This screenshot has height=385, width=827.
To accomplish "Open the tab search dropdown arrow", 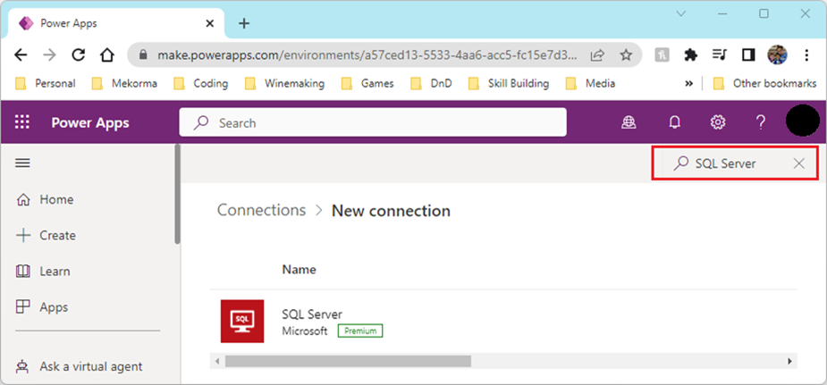I will point(681,13).
